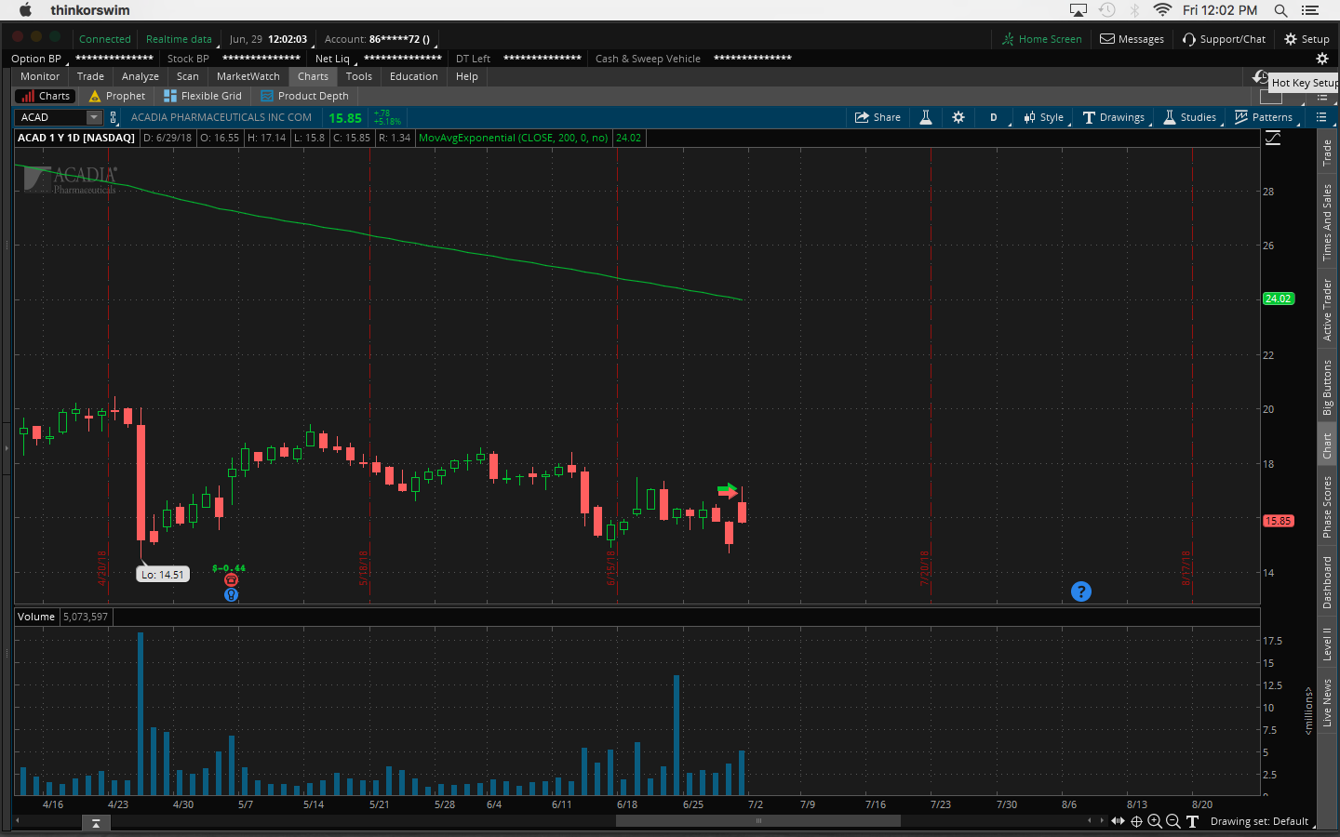Open the Net Liq selector
Screen dimensions: 1340x837
(x=335, y=59)
